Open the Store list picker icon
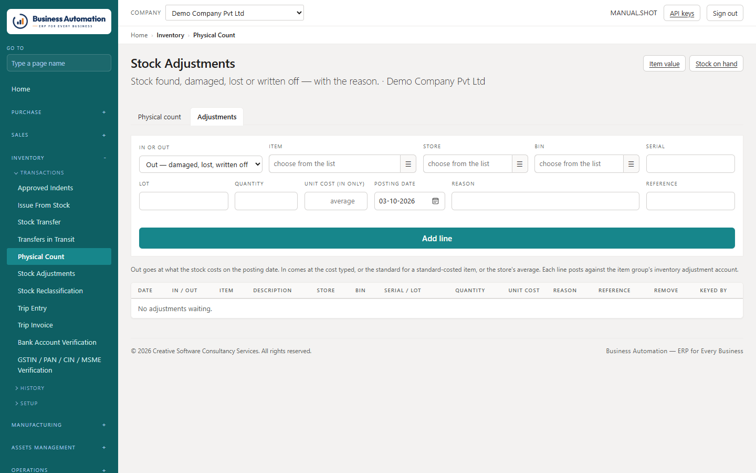Image resolution: width=756 pixels, height=473 pixels. click(x=520, y=164)
